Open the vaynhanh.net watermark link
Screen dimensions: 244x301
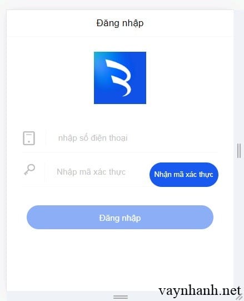coord(200,291)
